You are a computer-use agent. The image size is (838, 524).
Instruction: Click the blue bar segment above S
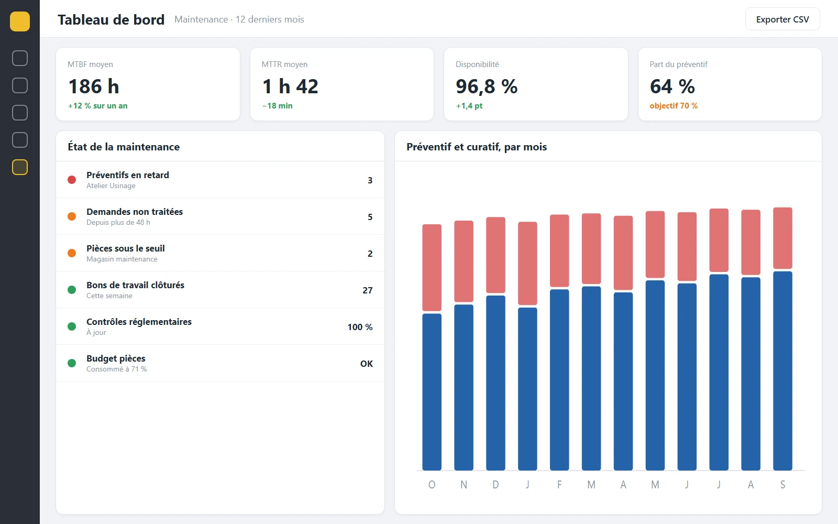tap(782, 371)
